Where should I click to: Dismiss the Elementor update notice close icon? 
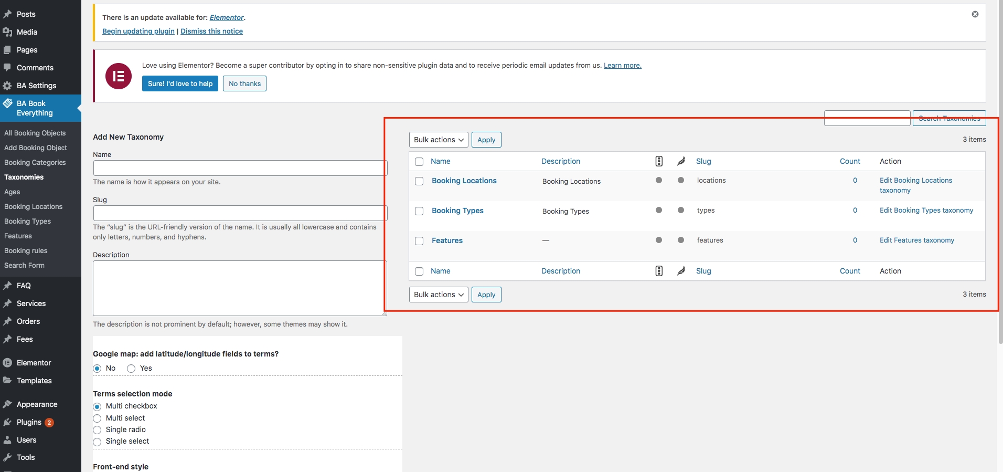tap(975, 14)
